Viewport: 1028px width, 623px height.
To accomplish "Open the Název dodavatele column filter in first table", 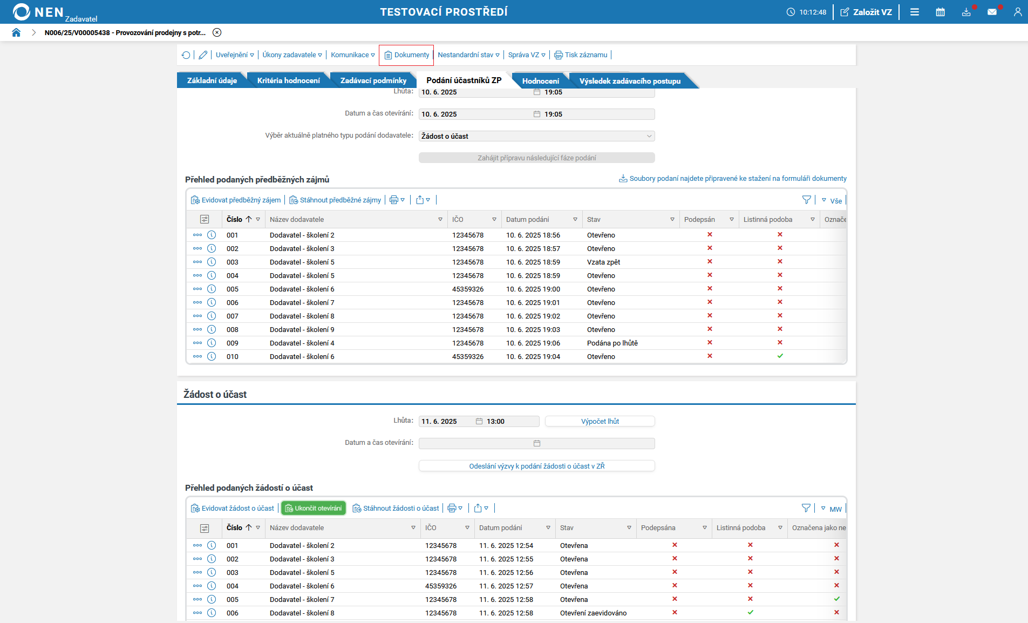I will tap(440, 220).
